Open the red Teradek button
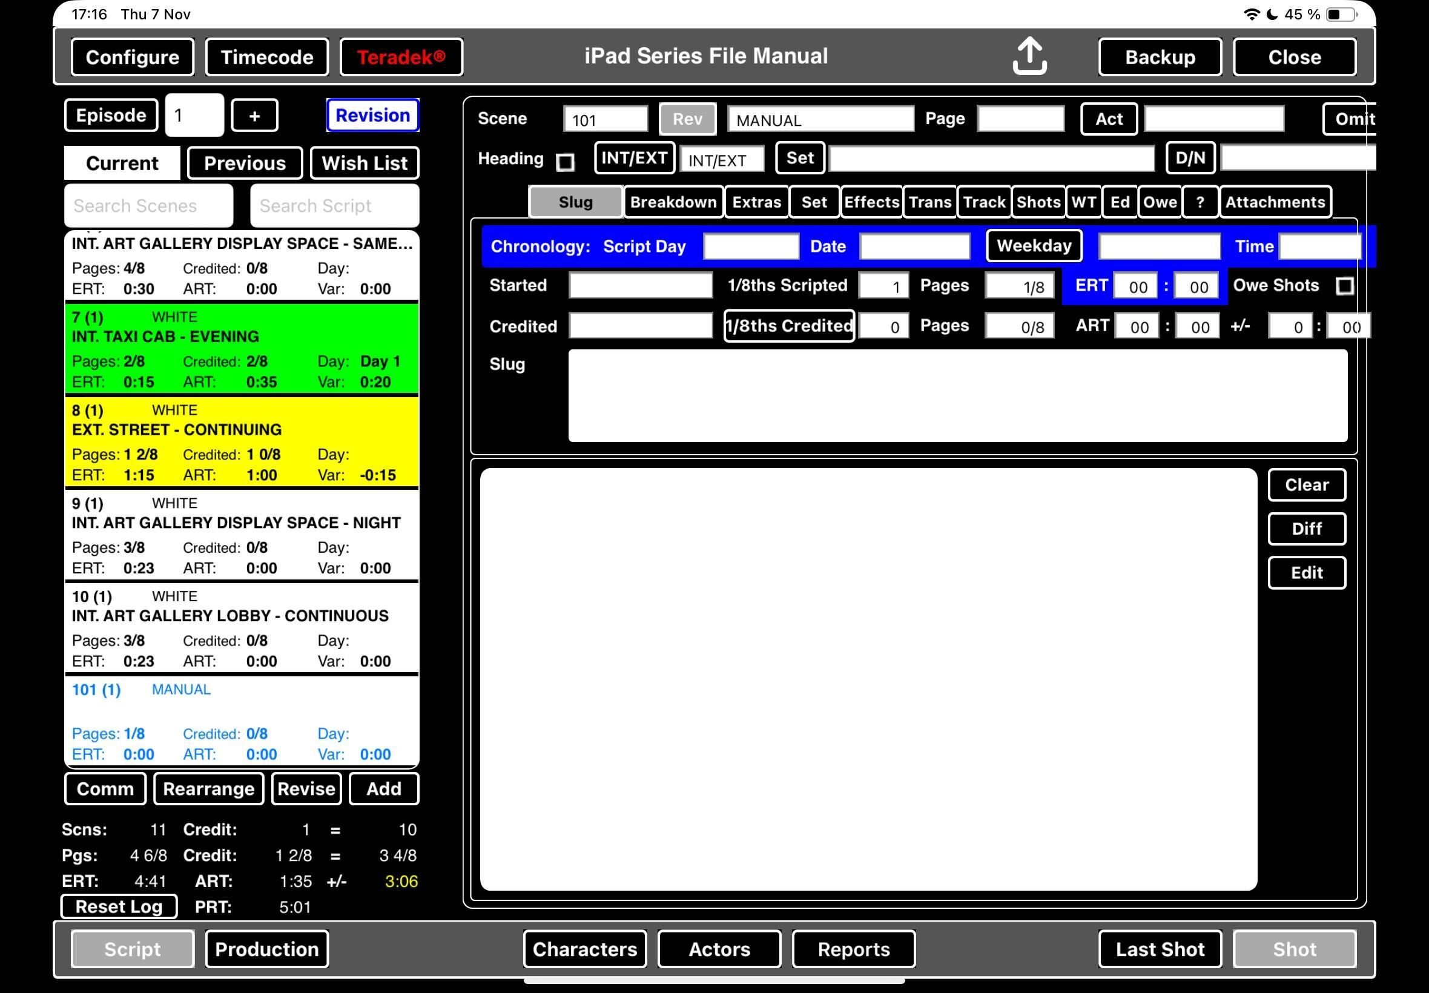Viewport: 1429px width, 993px height. 401,58
